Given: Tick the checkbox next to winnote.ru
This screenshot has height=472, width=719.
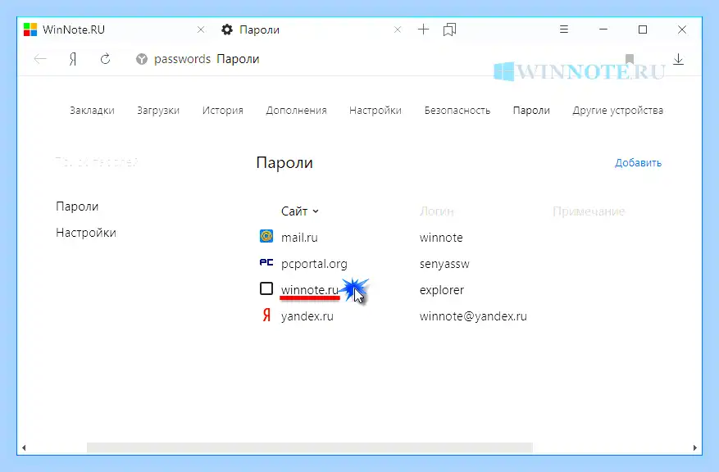Looking at the screenshot, I should 266,288.
